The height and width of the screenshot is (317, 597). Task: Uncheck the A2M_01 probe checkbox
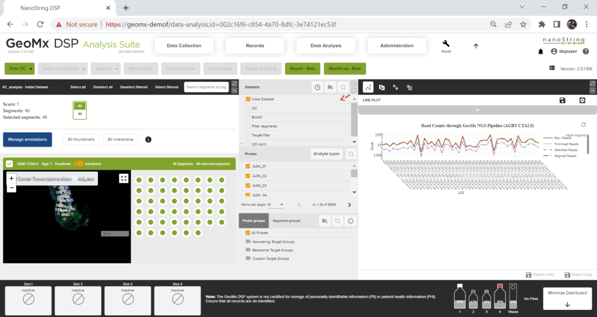(248, 167)
